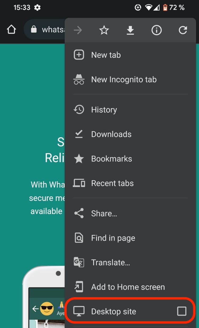Open the settings gear in the status bar

pyautogui.click(x=37, y=7)
